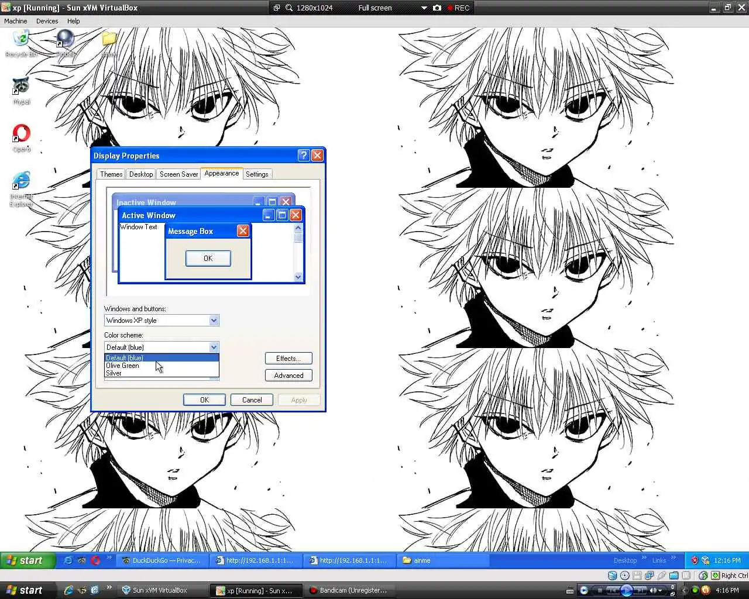Switch to ainme folder taskbar button
Image resolution: width=749 pixels, height=599 pixels.
[443, 560]
